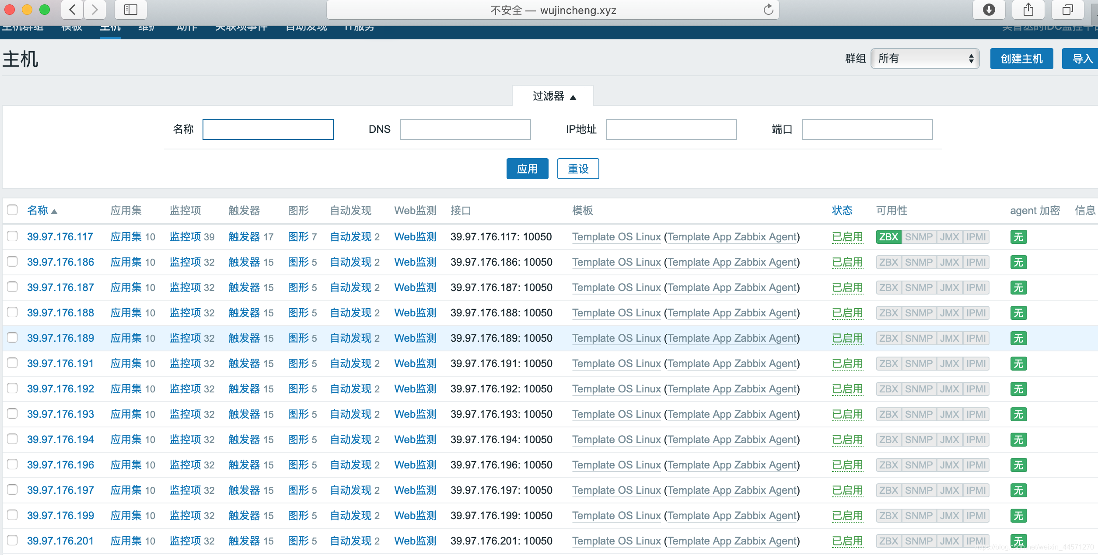Open the 群组 dropdown showing 所有
This screenshot has height=555, width=1098.
coord(925,59)
